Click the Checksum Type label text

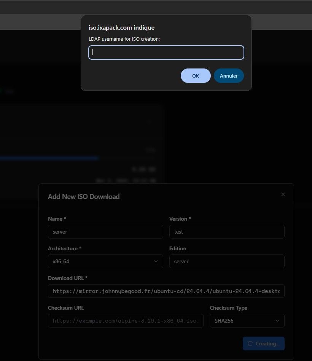pyautogui.click(x=228, y=308)
